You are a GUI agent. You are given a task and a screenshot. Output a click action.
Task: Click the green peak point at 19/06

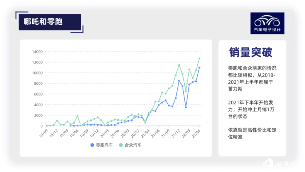coord(77,116)
